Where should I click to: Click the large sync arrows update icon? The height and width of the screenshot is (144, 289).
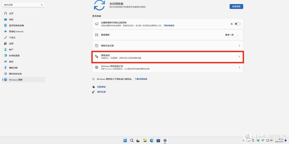coord(100,5)
